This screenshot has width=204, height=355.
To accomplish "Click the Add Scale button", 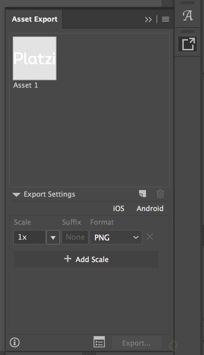I will click(x=86, y=259).
